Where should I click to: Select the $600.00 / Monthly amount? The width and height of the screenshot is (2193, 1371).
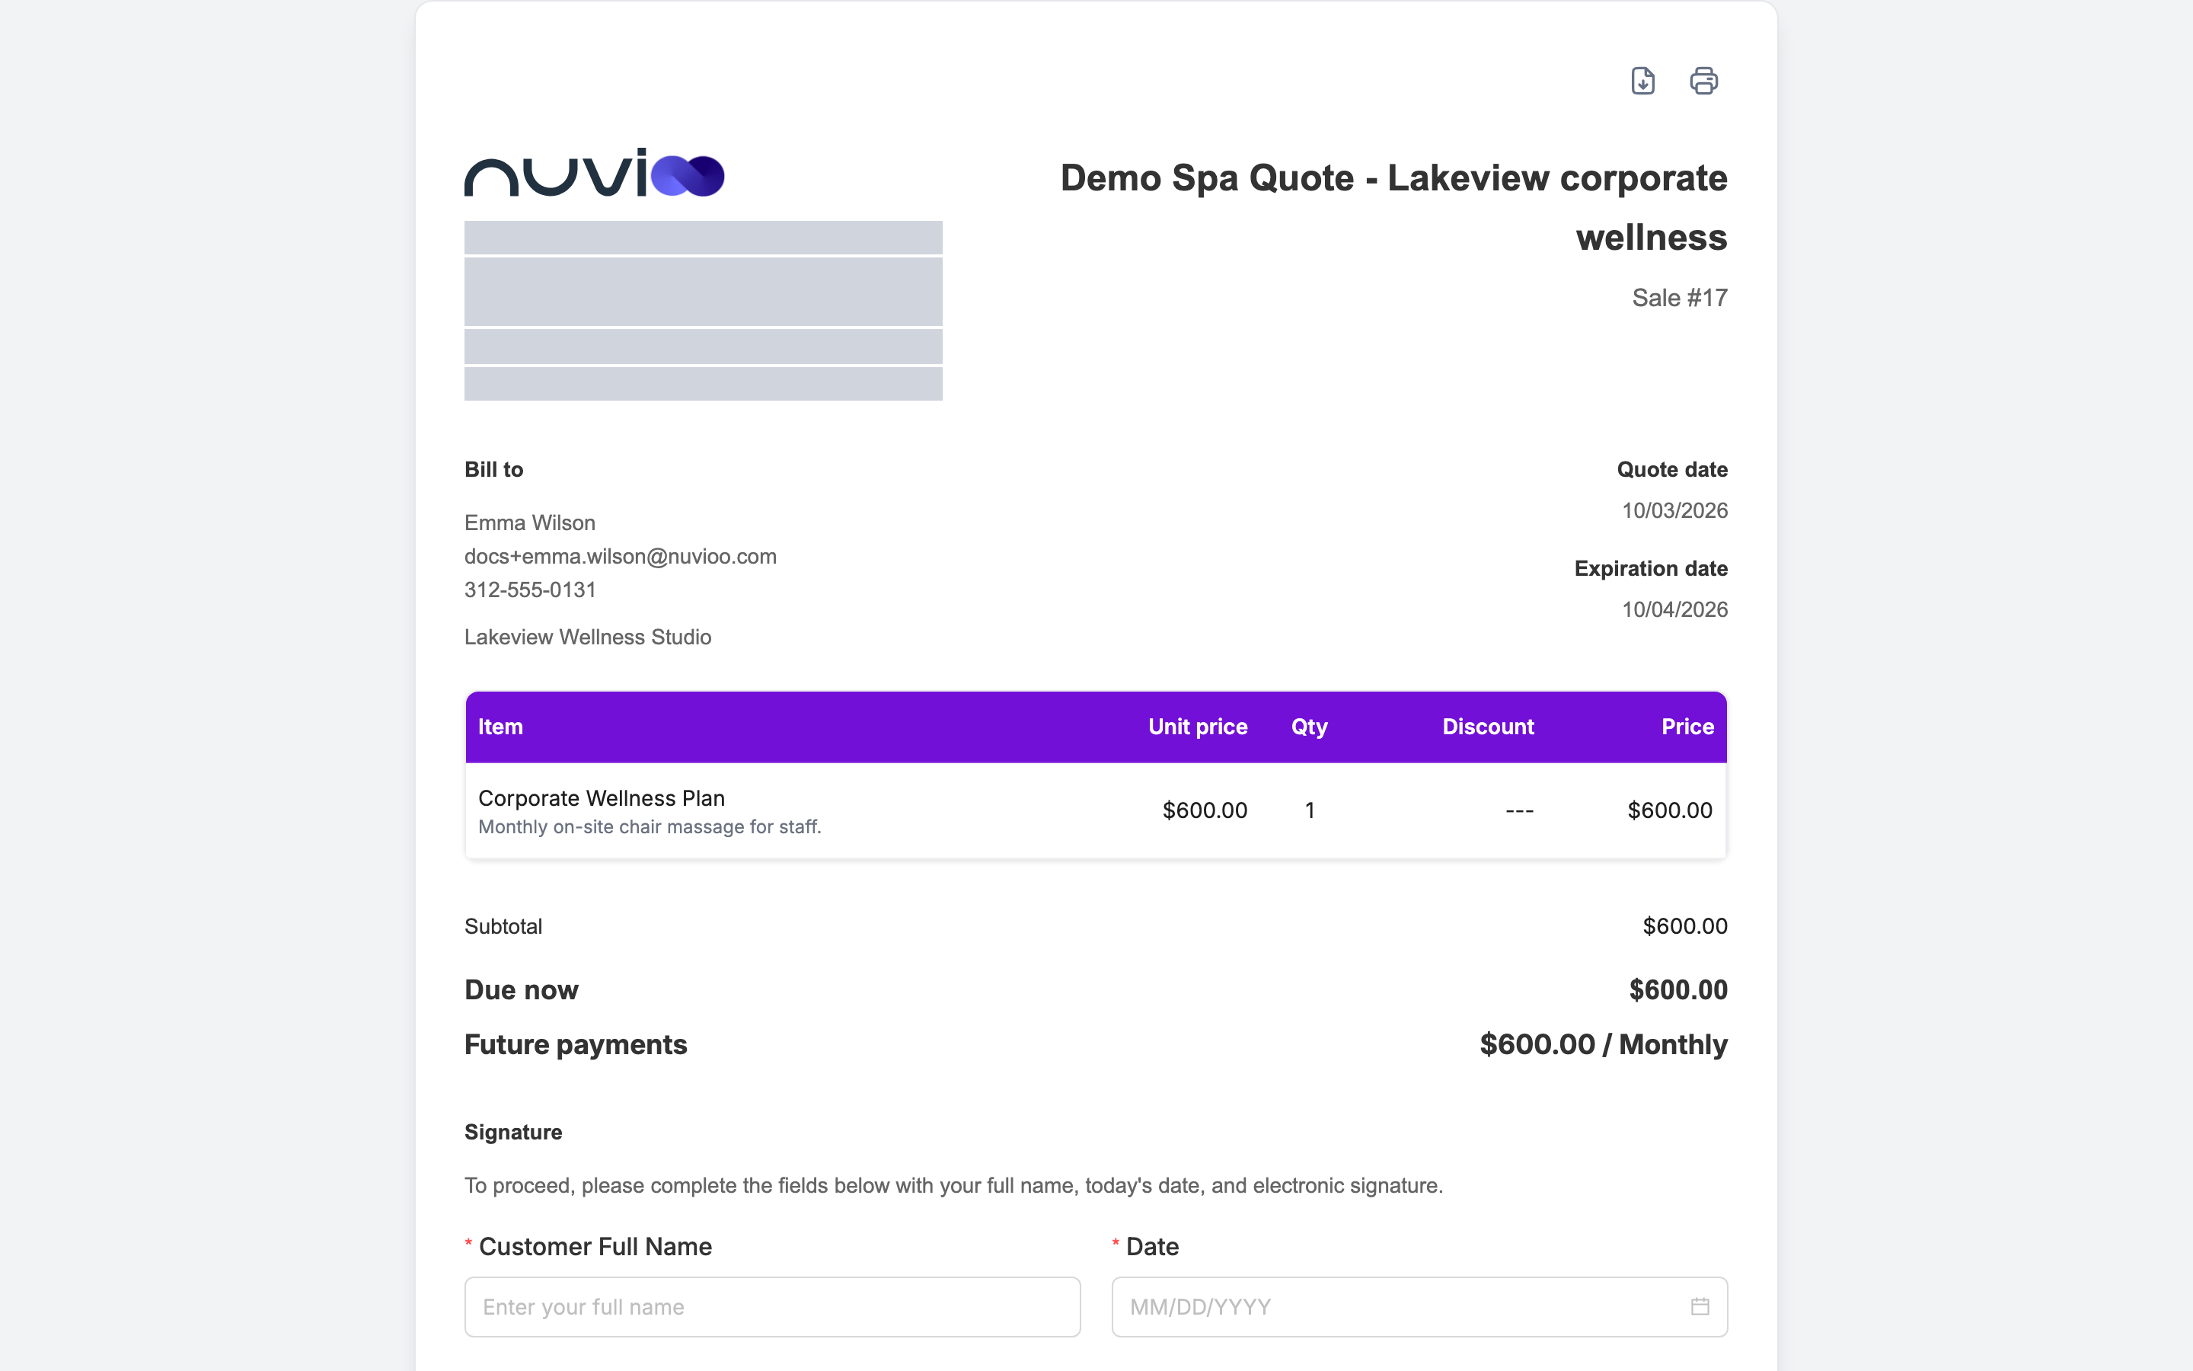pyautogui.click(x=1603, y=1043)
